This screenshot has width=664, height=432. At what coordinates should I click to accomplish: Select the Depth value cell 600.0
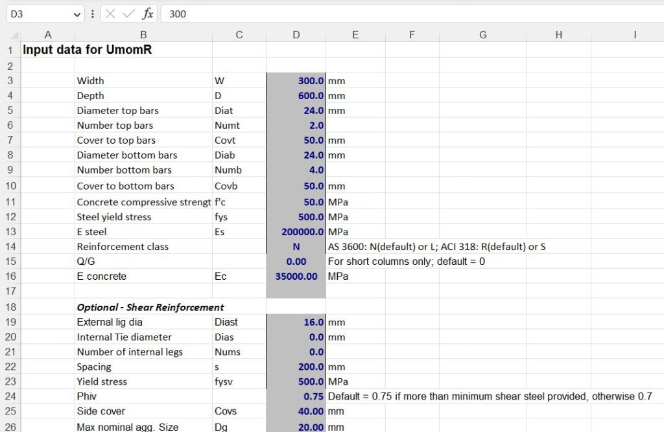(x=296, y=96)
